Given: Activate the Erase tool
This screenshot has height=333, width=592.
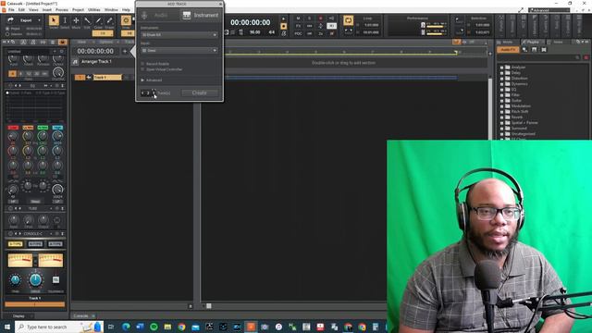Looking at the screenshot, I should tap(109, 20).
